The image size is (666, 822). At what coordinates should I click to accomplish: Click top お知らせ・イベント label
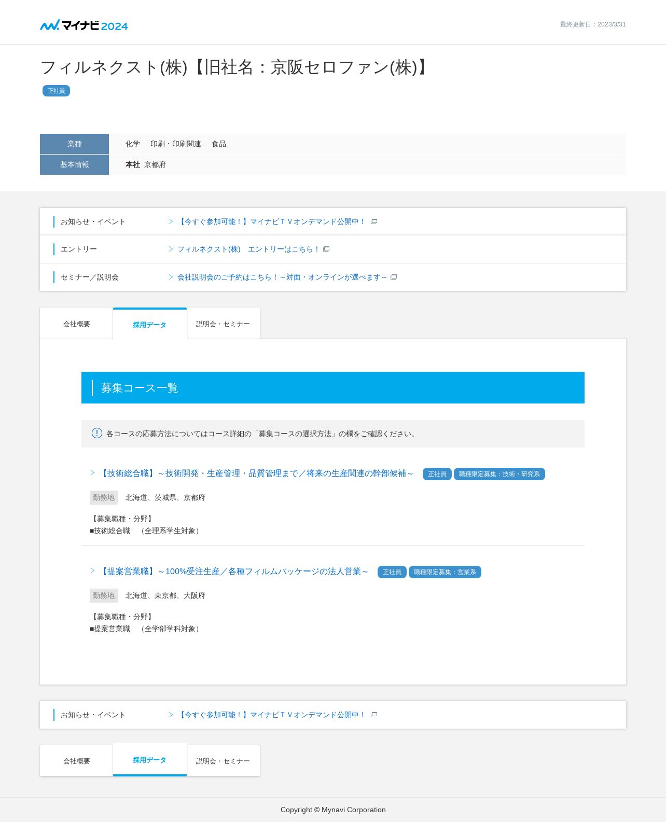[x=93, y=221]
